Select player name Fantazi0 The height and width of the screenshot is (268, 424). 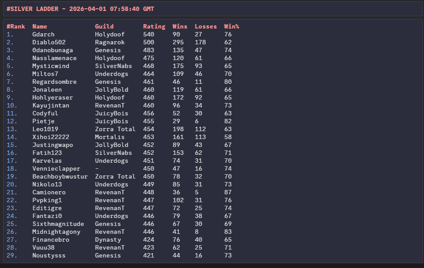[x=47, y=216]
